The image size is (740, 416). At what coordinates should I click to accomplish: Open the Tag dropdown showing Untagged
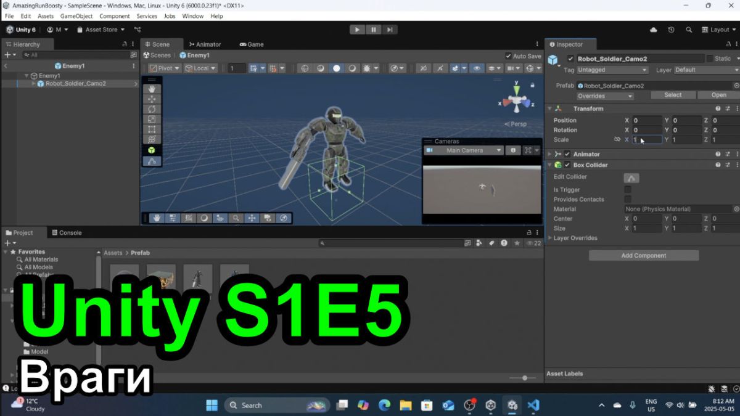pyautogui.click(x=612, y=70)
